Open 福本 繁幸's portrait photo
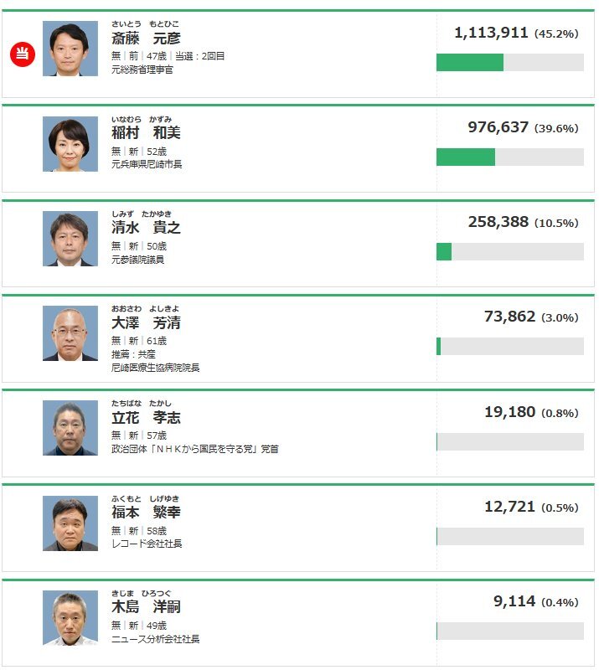Viewport: 599px width, 670px height. [70, 523]
